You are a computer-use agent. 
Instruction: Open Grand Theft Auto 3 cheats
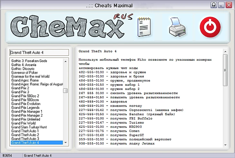click(x=25, y=139)
